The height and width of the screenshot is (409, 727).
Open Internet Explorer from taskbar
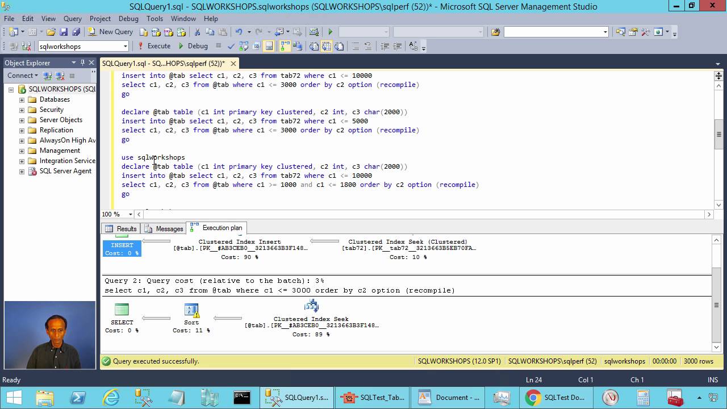pyautogui.click(x=110, y=398)
